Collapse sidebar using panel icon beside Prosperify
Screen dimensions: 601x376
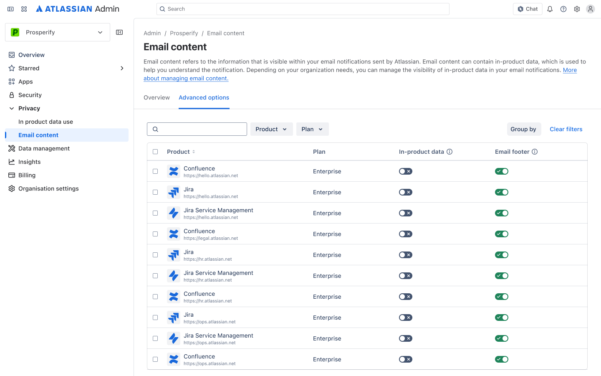(119, 32)
